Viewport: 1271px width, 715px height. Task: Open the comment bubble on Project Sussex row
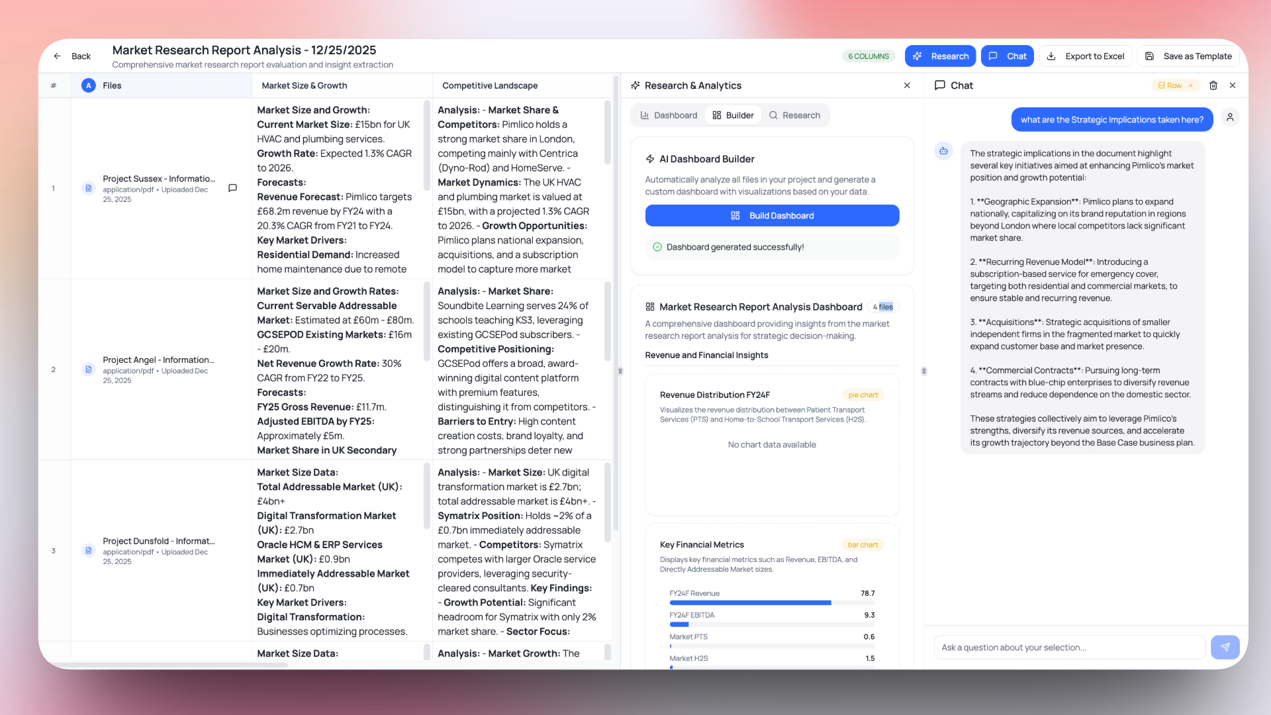[x=232, y=188]
